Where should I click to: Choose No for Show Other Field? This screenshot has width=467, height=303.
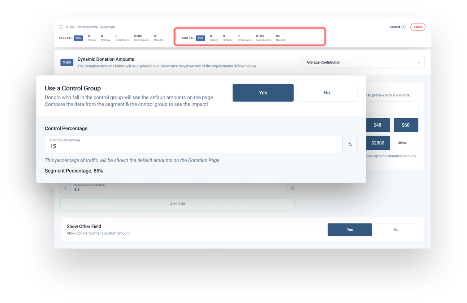tap(396, 230)
